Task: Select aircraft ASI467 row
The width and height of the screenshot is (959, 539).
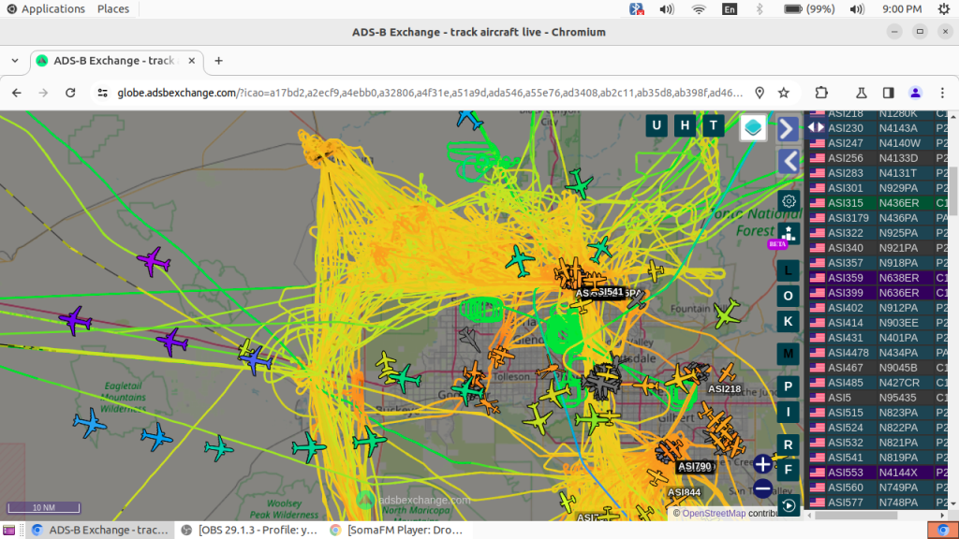Action: (x=878, y=368)
